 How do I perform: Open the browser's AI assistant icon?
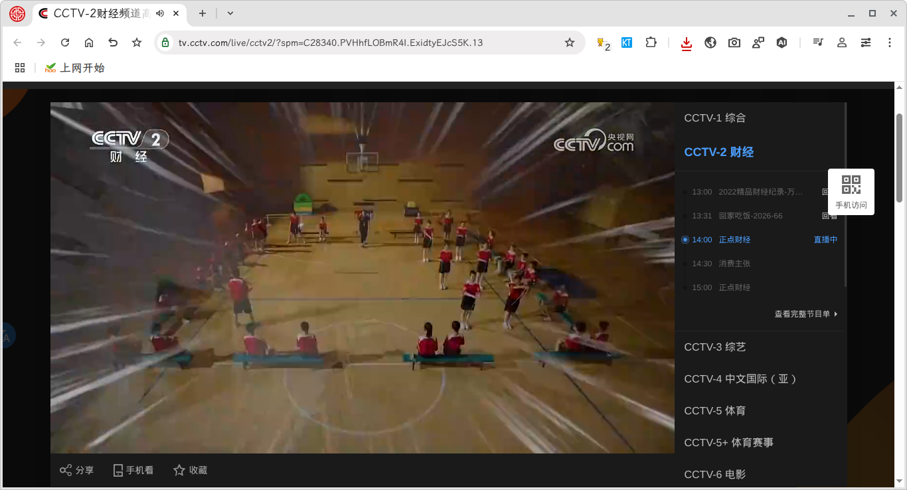782,42
